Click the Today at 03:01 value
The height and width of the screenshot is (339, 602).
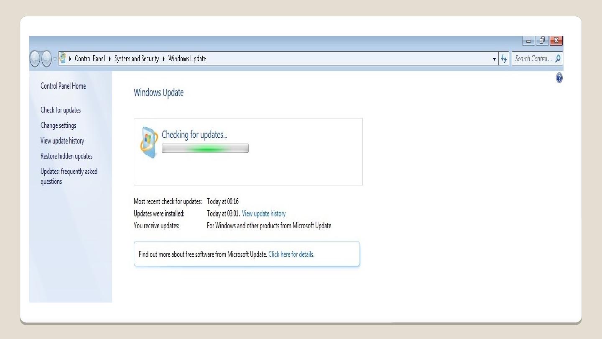(x=223, y=213)
